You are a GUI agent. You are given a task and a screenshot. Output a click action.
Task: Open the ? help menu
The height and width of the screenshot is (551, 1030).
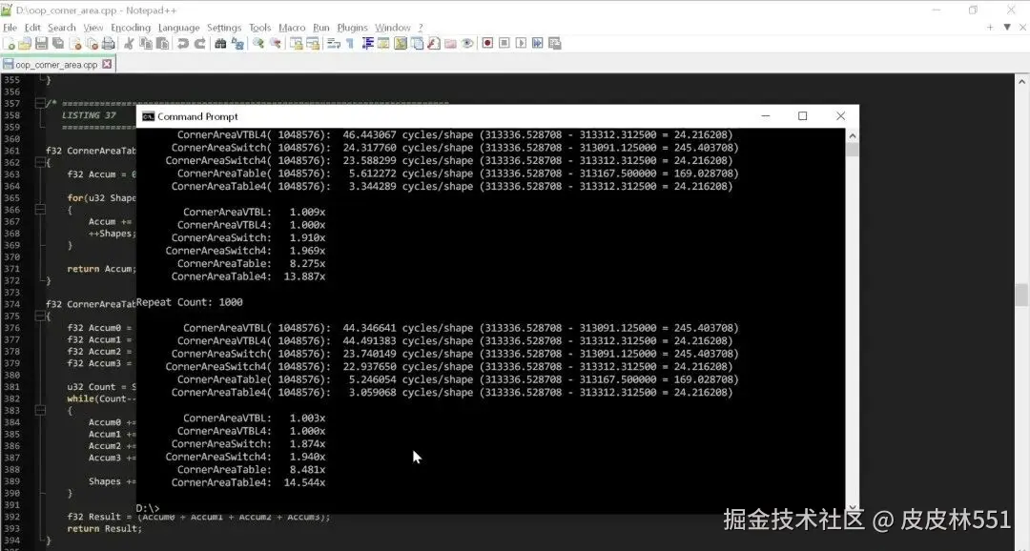click(421, 28)
